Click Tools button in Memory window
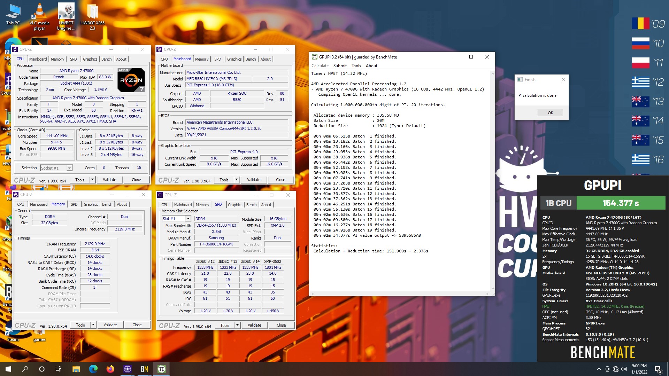 [80, 325]
